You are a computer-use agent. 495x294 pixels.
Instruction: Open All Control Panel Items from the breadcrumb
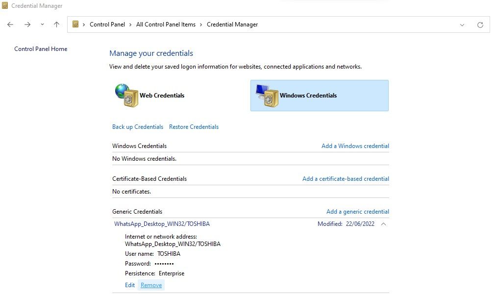pyautogui.click(x=166, y=24)
